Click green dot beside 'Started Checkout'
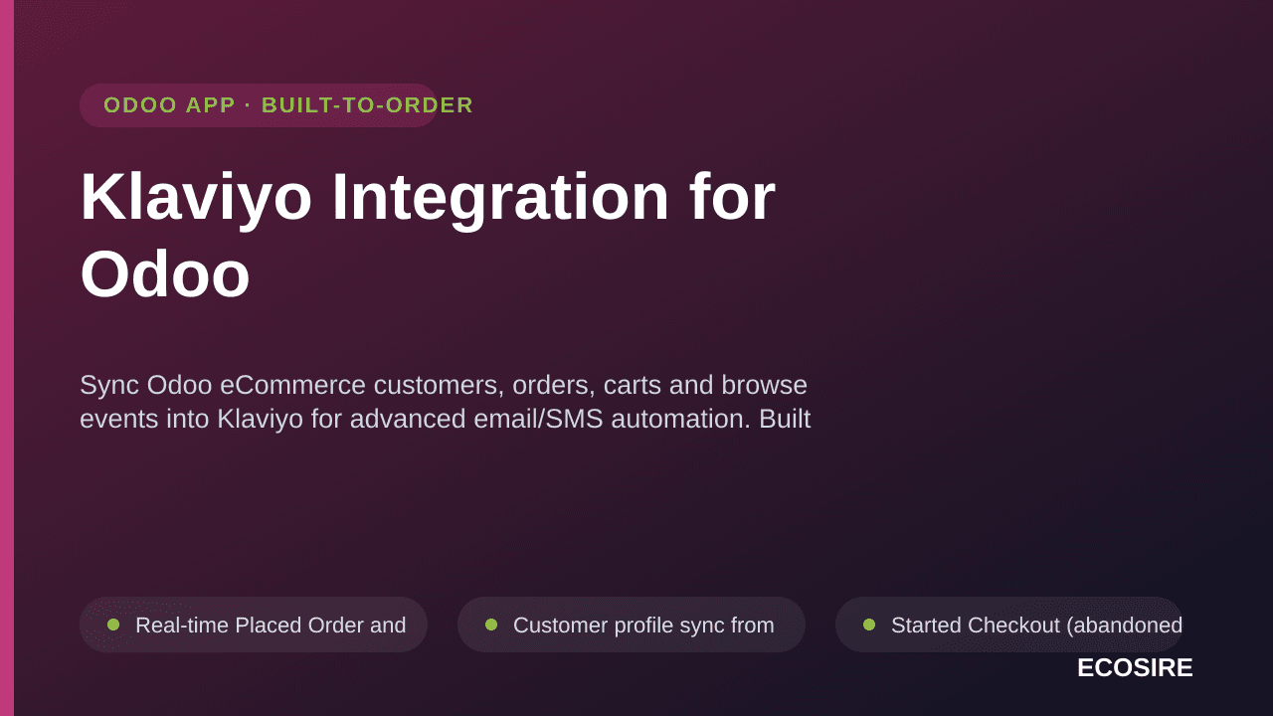Screen dimensions: 1273x716 coord(869,625)
